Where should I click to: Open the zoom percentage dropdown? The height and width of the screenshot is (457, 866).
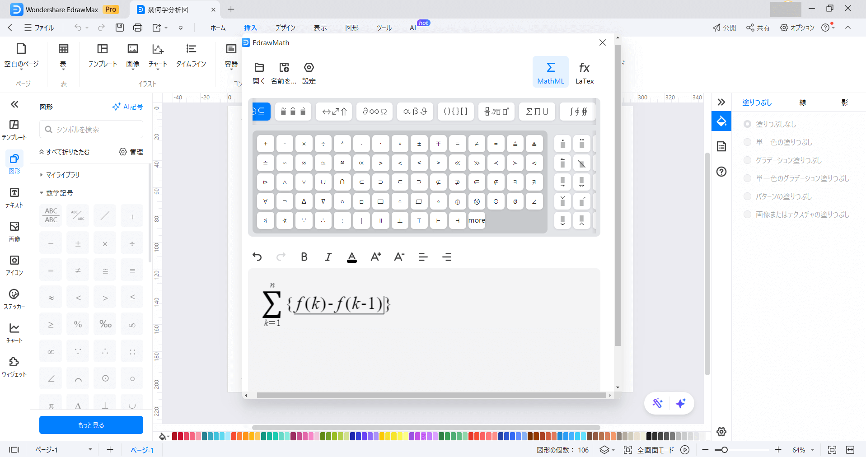point(812,450)
